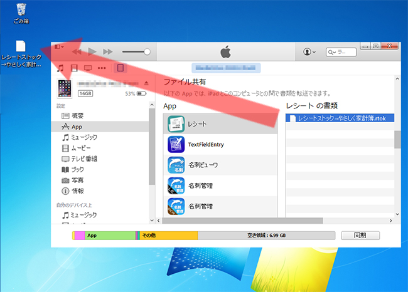Open ムービー in the sidebar
The height and width of the screenshot is (292, 408).
100,148
